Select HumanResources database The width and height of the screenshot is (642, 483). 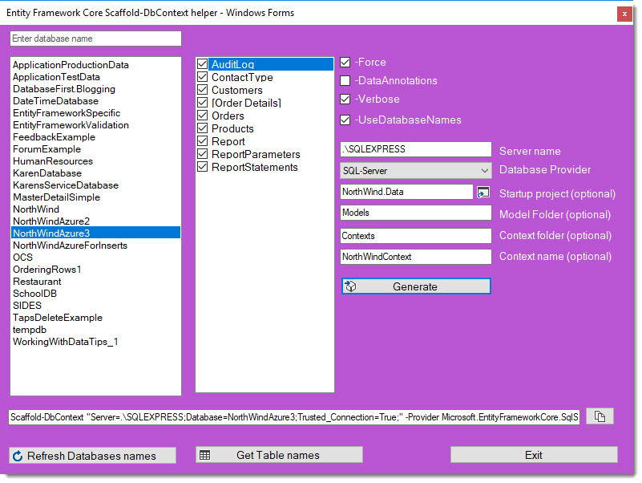click(95, 161)
